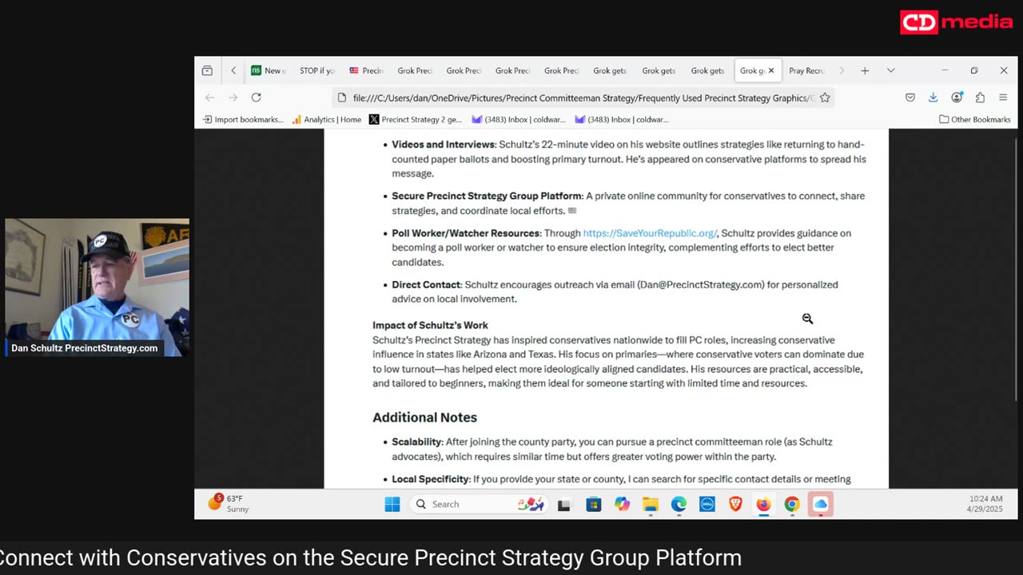Close the active Grok tab
Viewport: 1023px width, 575px height.
(771, 70)
